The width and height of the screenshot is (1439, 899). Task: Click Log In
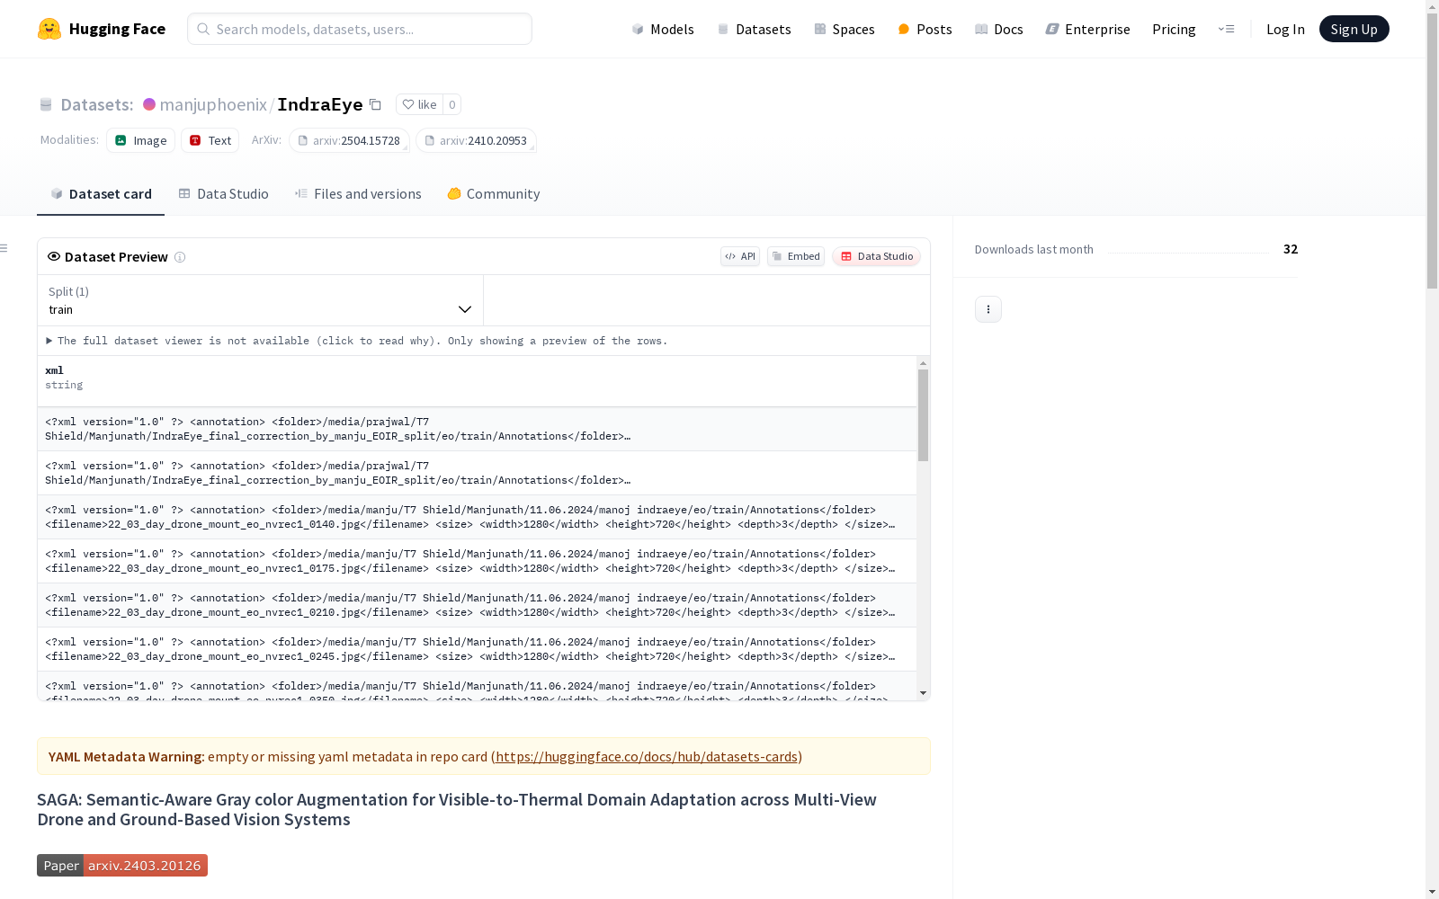point(1285,29)
